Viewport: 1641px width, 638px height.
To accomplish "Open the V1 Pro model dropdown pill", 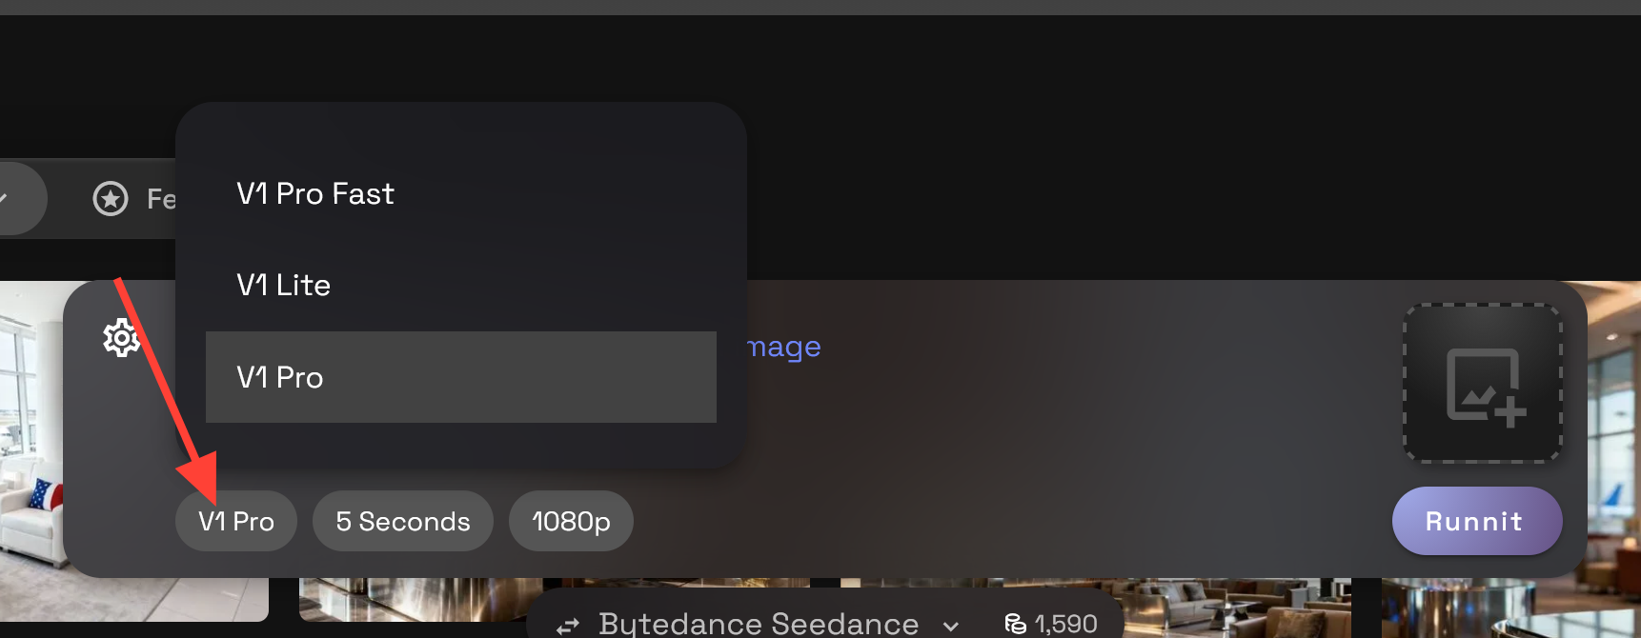I will (x=236, y=521).
